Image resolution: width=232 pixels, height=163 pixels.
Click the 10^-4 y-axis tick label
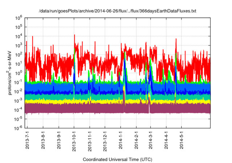click(x=18, y=110)
